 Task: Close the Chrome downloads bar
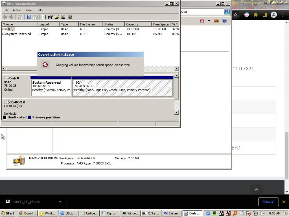pos(284,202)
